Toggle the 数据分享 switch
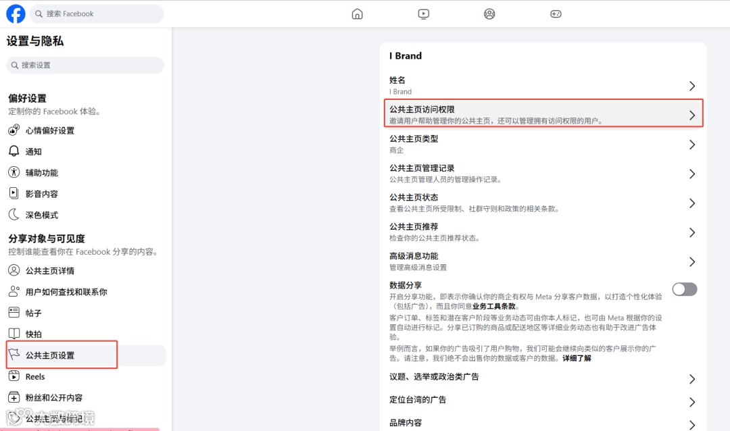Screen dimensions: 730x431 [x=684, y=289]
